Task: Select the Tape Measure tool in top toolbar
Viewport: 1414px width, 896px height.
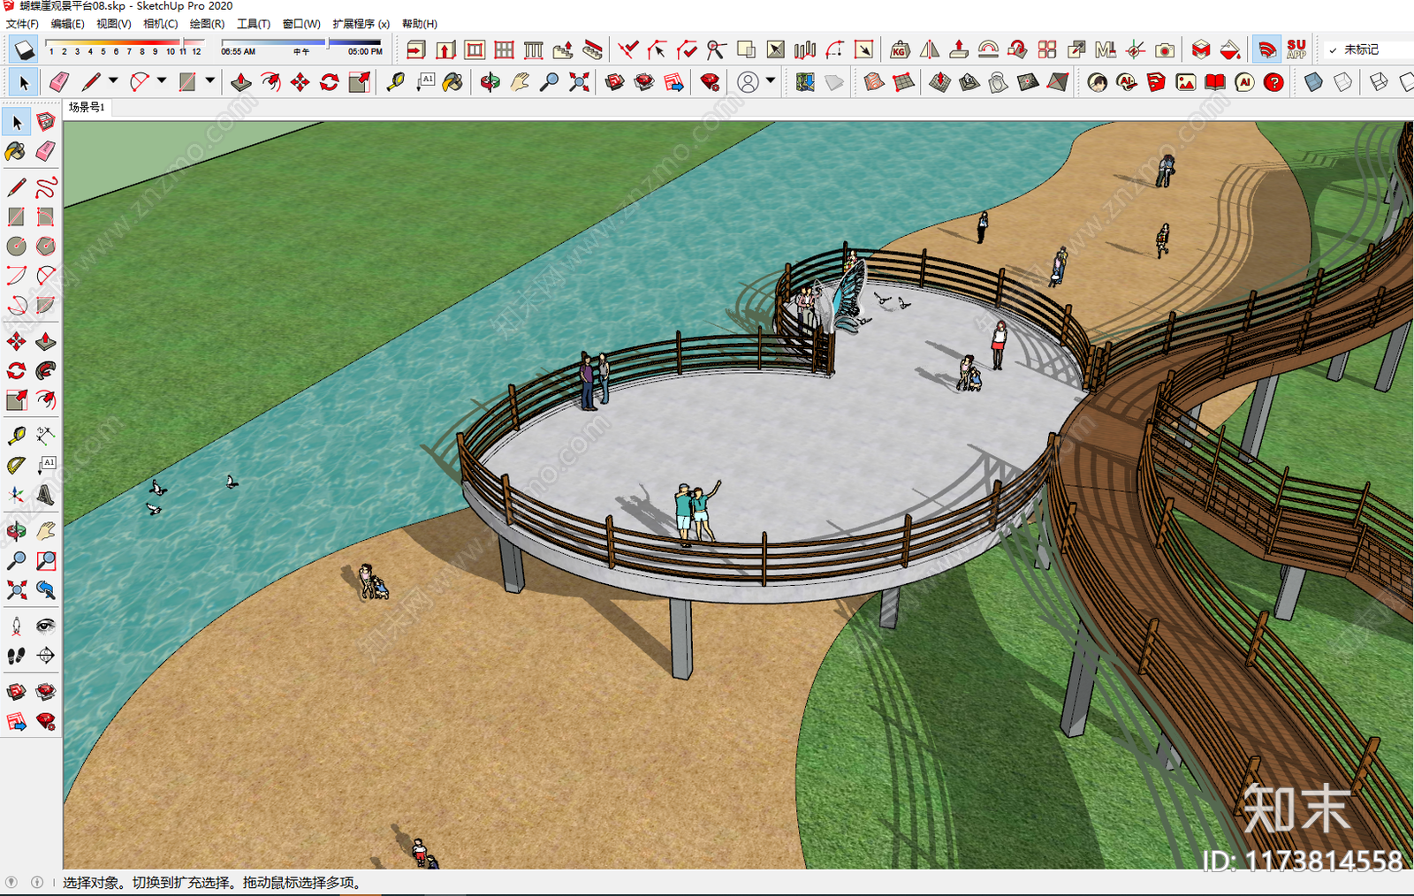Action: point(395,82)
